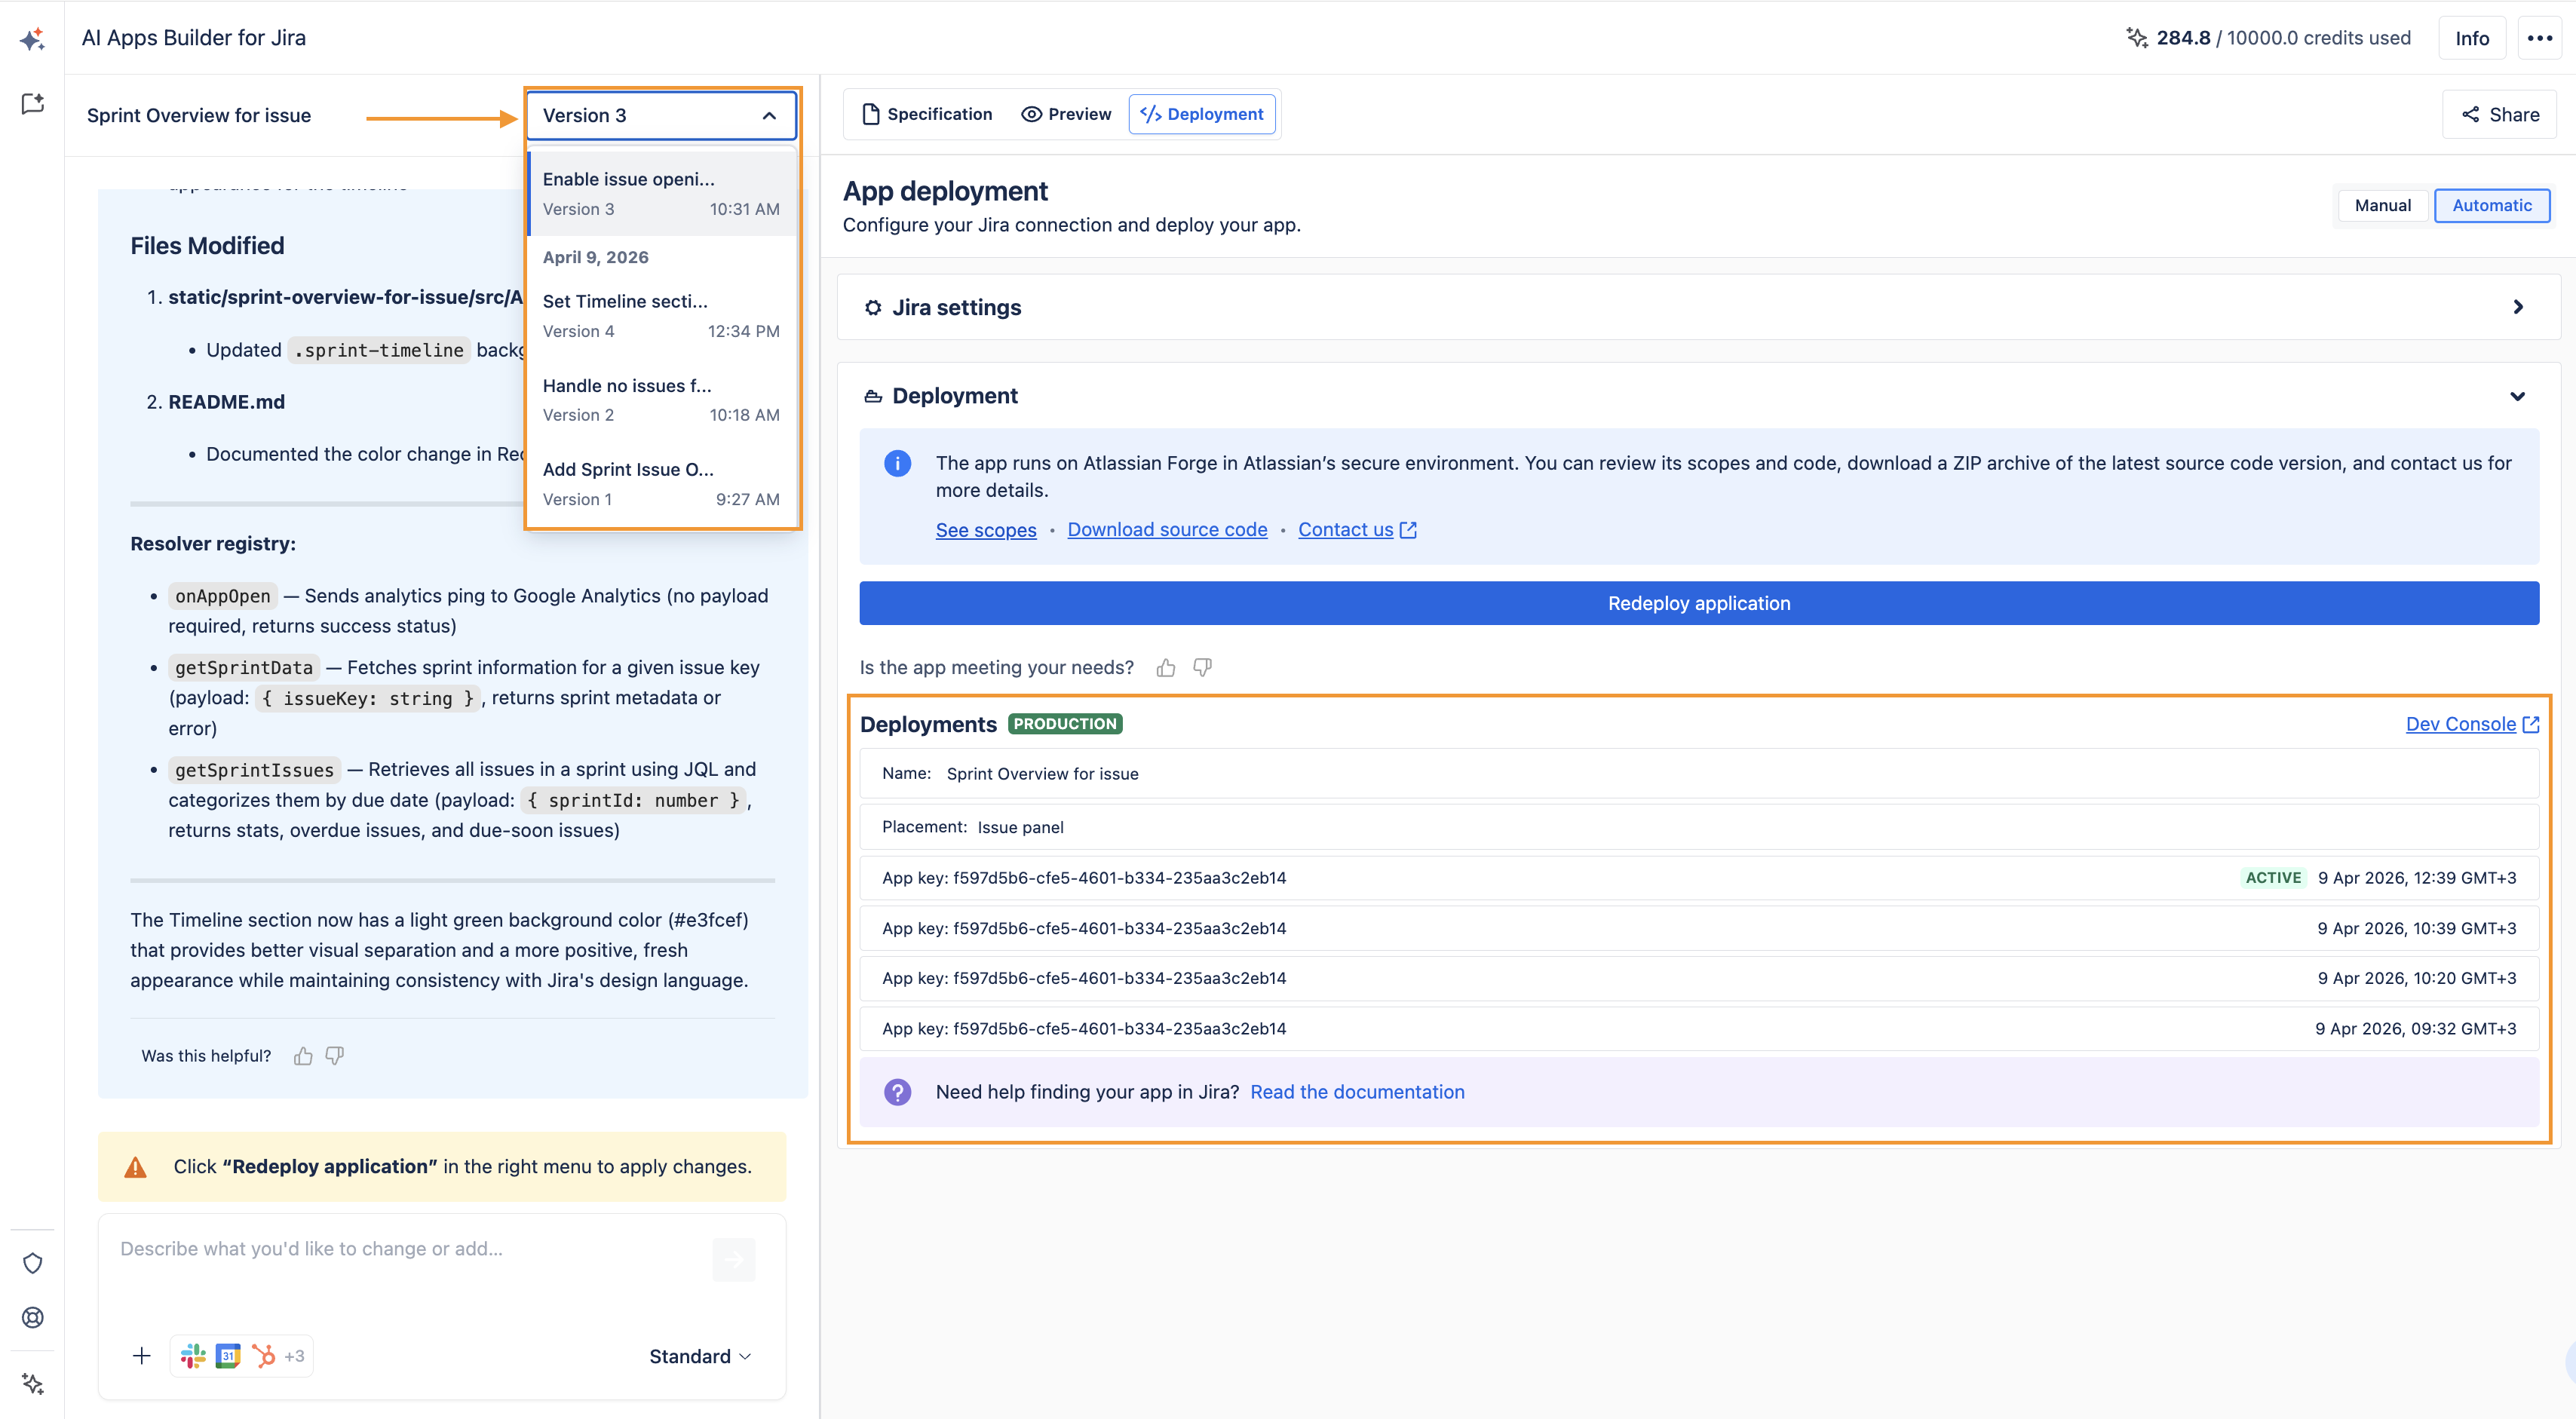
Task: Click the sparkle AI icon at sidebar bottom
Action: [x=33, y=1384]
